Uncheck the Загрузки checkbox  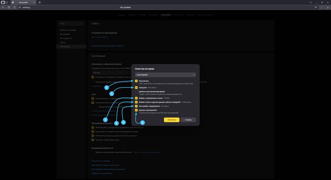[136, 87]
